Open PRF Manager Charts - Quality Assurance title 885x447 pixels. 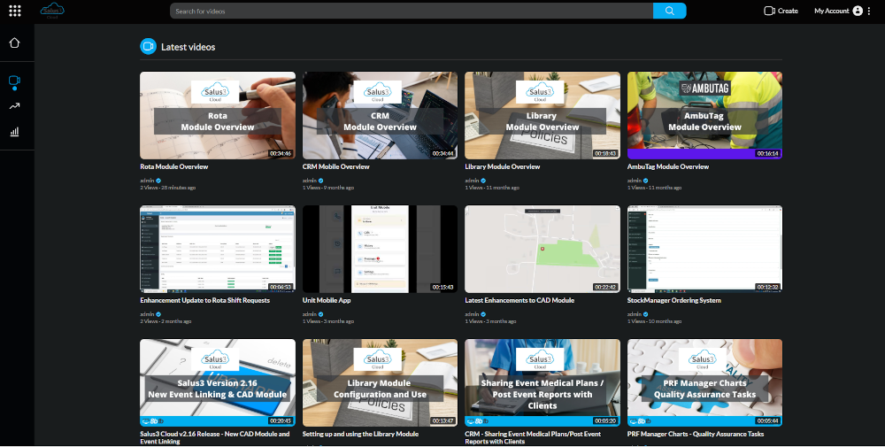click(696, 434)
